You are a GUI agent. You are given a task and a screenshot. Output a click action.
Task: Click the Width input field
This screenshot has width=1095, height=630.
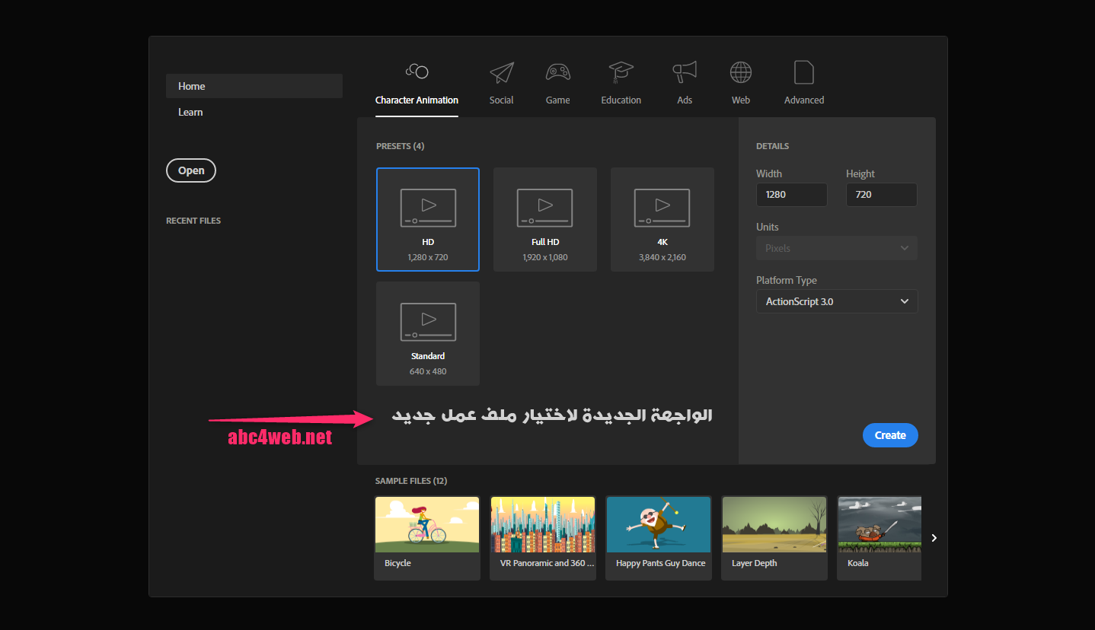tap(791, 195)
